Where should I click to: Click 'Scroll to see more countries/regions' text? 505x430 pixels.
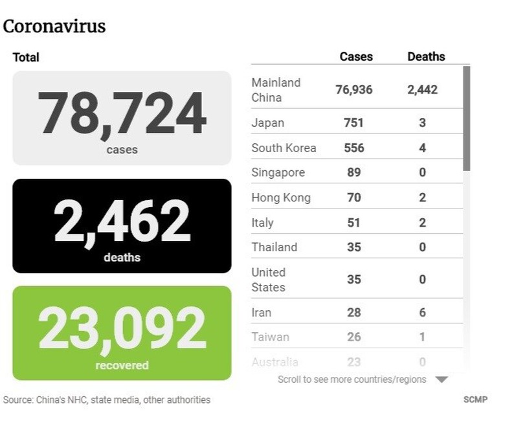click(352, 379)
